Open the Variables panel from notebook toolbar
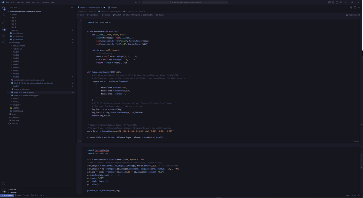This screenshot has width=363, height=198. [x=150, y=15]
